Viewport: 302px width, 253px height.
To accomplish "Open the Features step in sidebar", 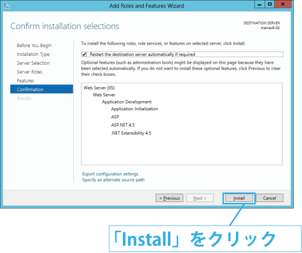I will tap(25, 81).
